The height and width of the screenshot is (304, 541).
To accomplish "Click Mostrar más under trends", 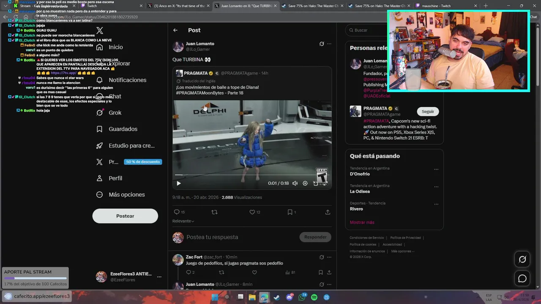I will coord(362,223).
